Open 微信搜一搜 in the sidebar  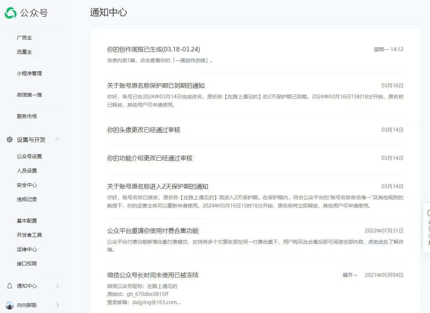[29, 95]
